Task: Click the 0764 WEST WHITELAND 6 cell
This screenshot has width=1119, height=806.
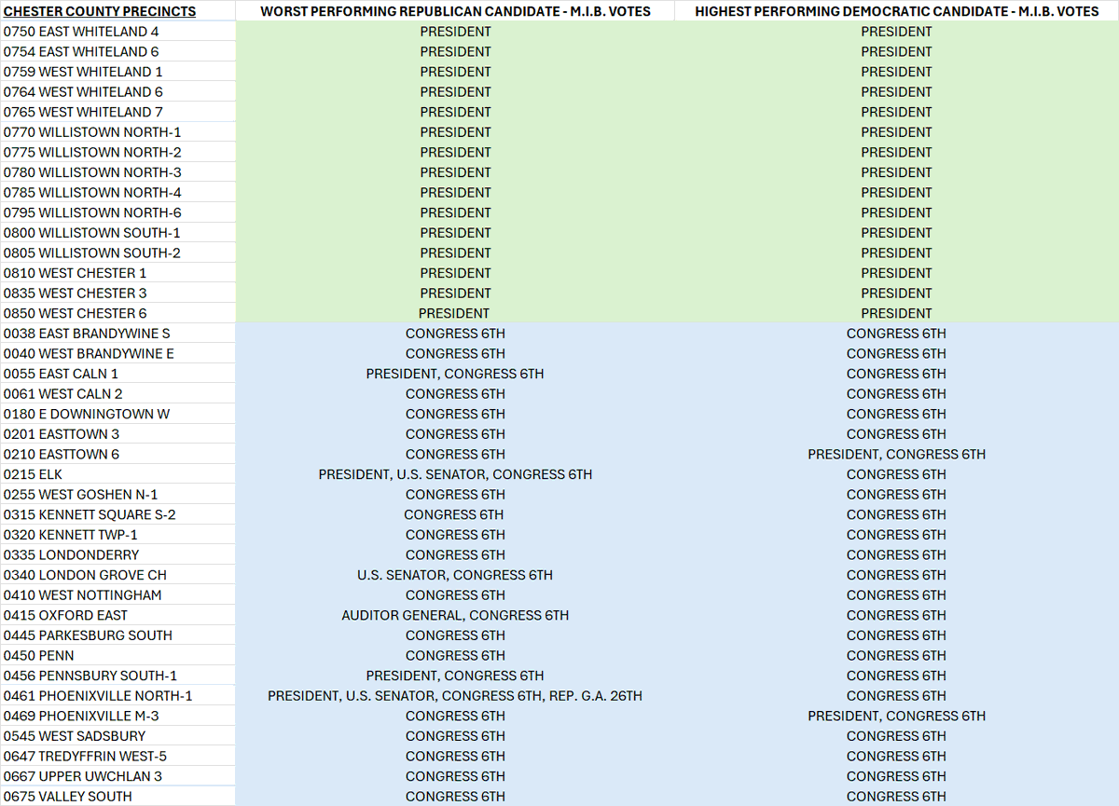Action: [117, 92]
